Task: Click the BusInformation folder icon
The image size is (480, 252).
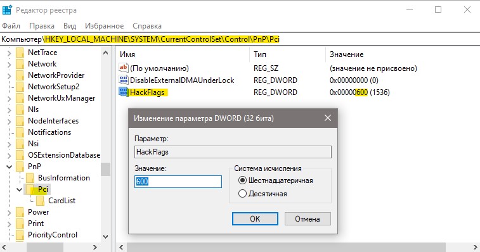Action: point(30,178)
